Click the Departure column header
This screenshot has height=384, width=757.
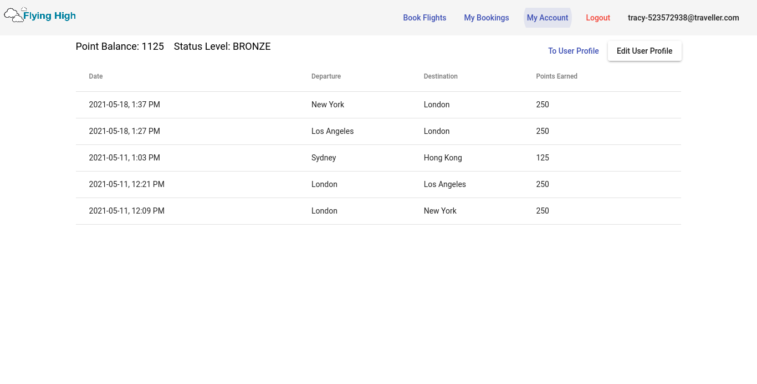pyautogui.click(x=326, y=76)
